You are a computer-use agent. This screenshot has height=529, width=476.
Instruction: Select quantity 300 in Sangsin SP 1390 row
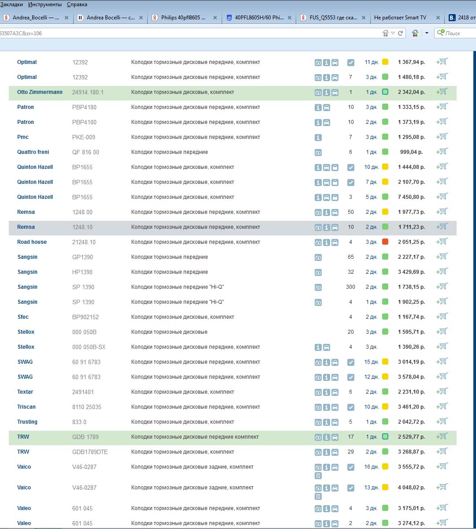[x=350, y=287]
